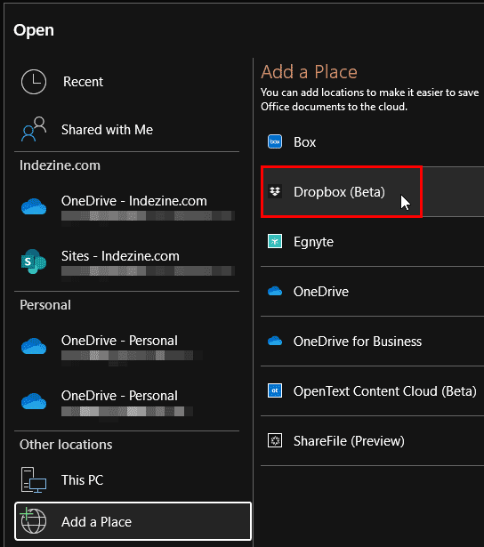This screenshot has width=484, height=547.
Task: Click the Add a Place globe icon
Action: point(33,521)
